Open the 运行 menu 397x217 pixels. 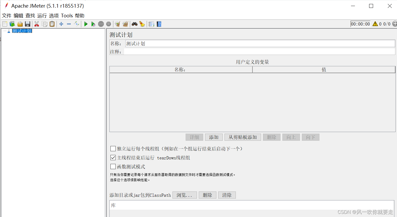[42, 16]
